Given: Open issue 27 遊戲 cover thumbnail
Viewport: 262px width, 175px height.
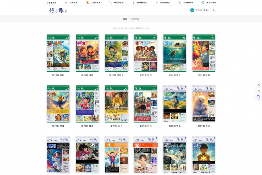Looking at the screenshot, I should point(88,53).
